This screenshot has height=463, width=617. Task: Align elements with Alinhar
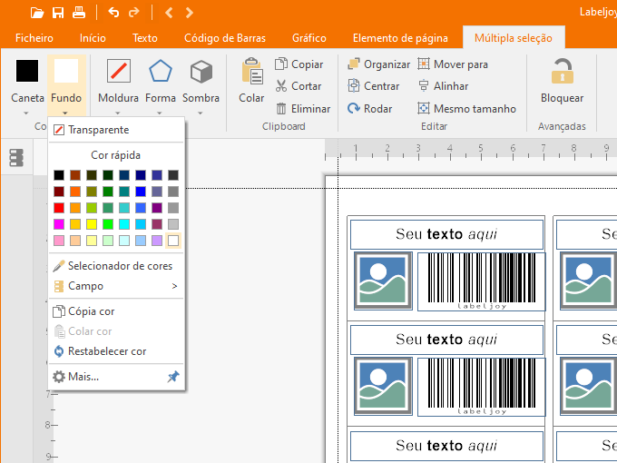coord(443,86)
